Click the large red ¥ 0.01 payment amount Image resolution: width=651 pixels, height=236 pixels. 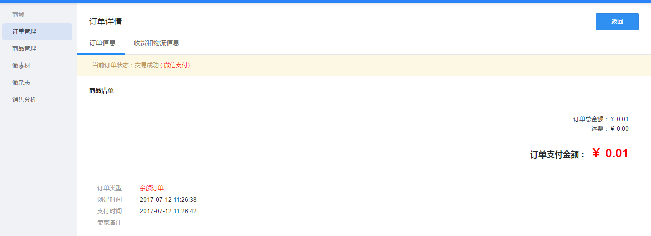click(610, 154)
